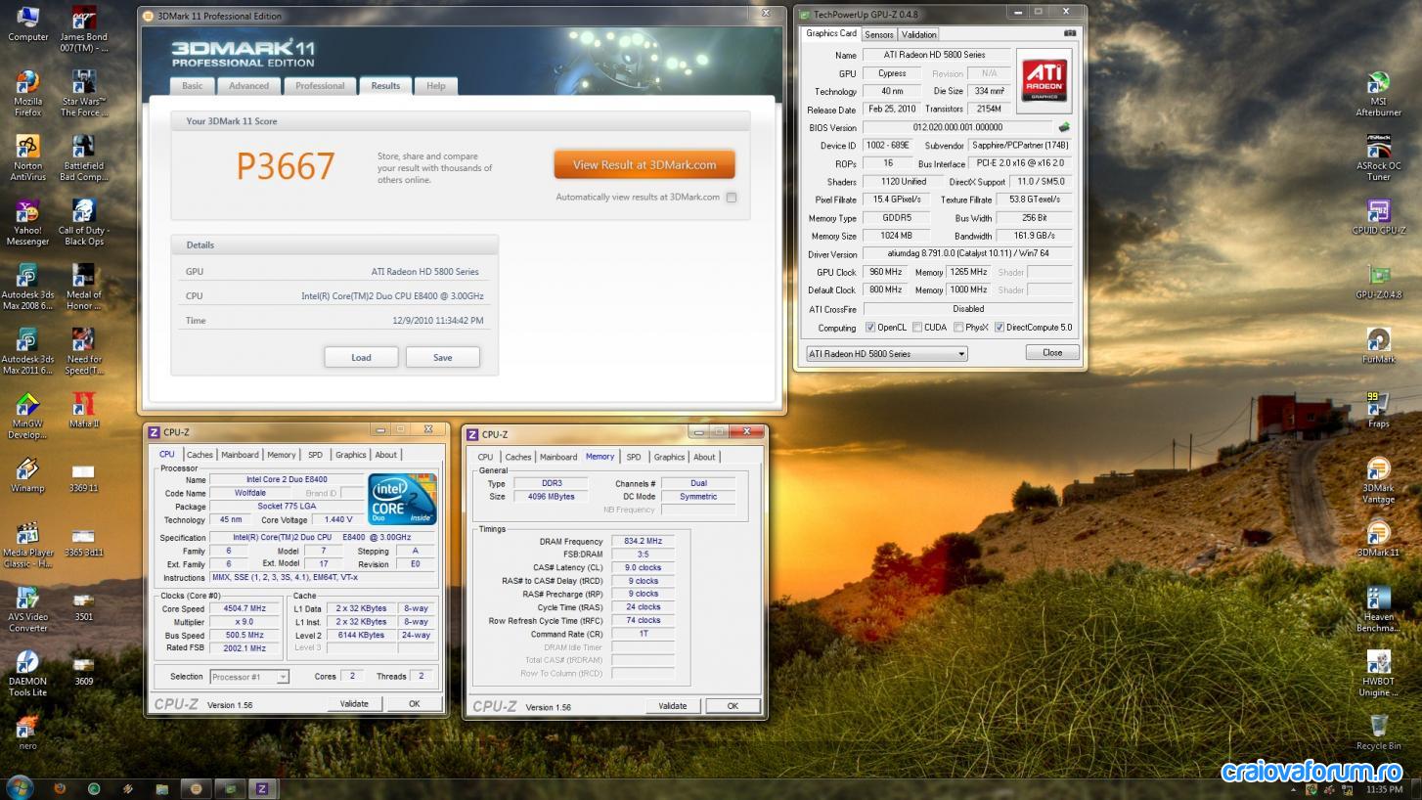
Task: Launch DAEMON Tools Lite icon
Action: tap(28, 674)
